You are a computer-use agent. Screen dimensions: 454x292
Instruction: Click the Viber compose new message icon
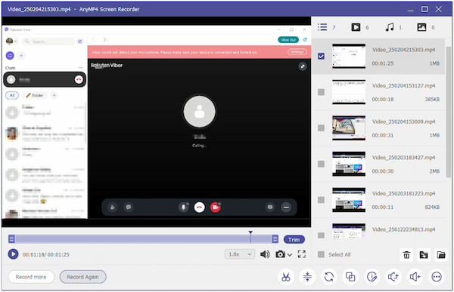(x=80, y=41)
